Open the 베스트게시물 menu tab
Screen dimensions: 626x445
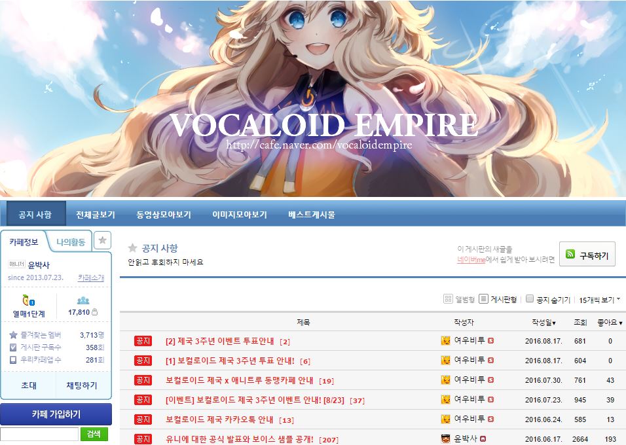pos(312,215)
